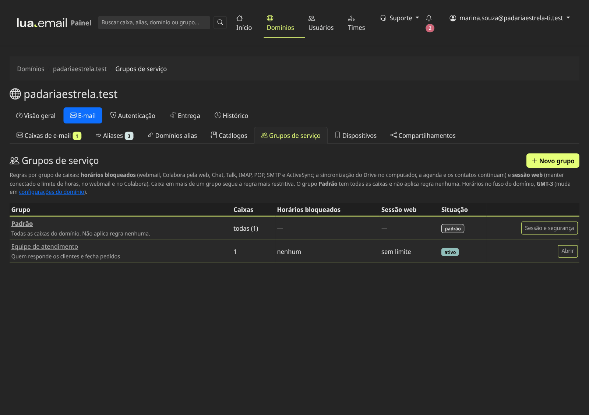This screenshot has width=589, height=415.
Task: Switch to the Visão geral tab
Action: tap(36, 116)
